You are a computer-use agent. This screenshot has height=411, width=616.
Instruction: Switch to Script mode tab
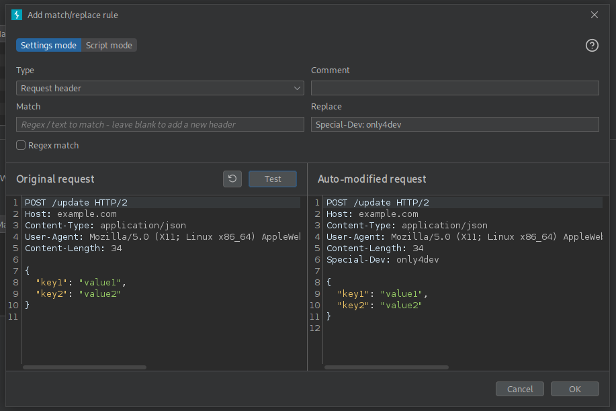click(x=109, y=46)
